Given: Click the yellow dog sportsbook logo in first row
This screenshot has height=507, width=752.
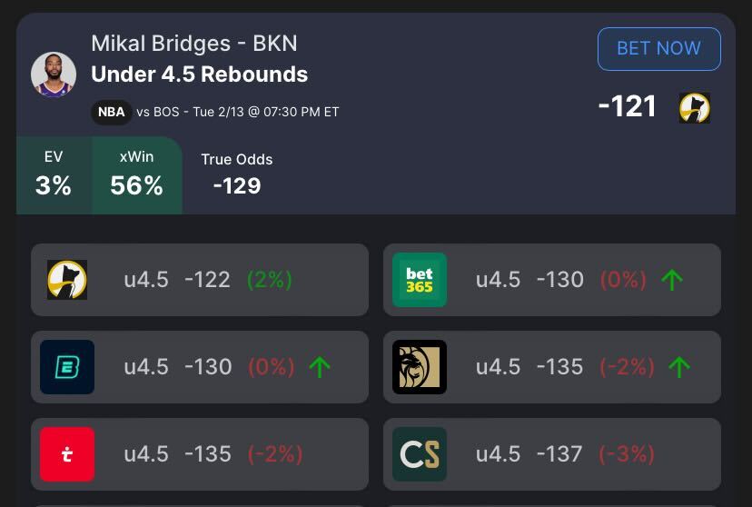Looking at the screenshot, I should click(x=67, y=280).
